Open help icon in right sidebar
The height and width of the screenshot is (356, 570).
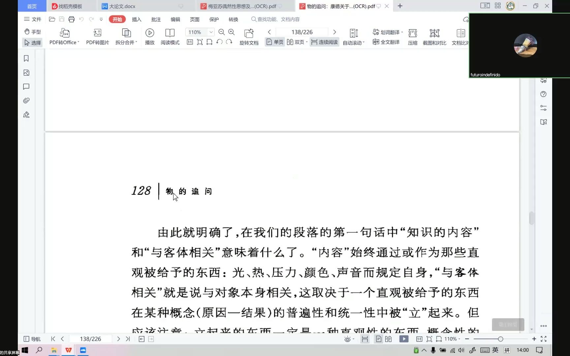544,94
